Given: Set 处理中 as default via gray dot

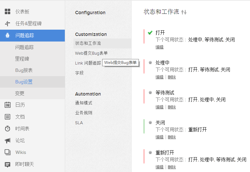Looking at the screenshot, I should point(150,63).
